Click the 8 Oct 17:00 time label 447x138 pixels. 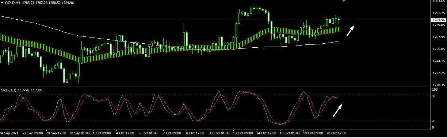[196, 134]
